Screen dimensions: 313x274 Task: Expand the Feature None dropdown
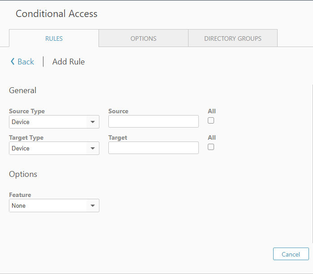pyautogui.click(x=54, y=205)
